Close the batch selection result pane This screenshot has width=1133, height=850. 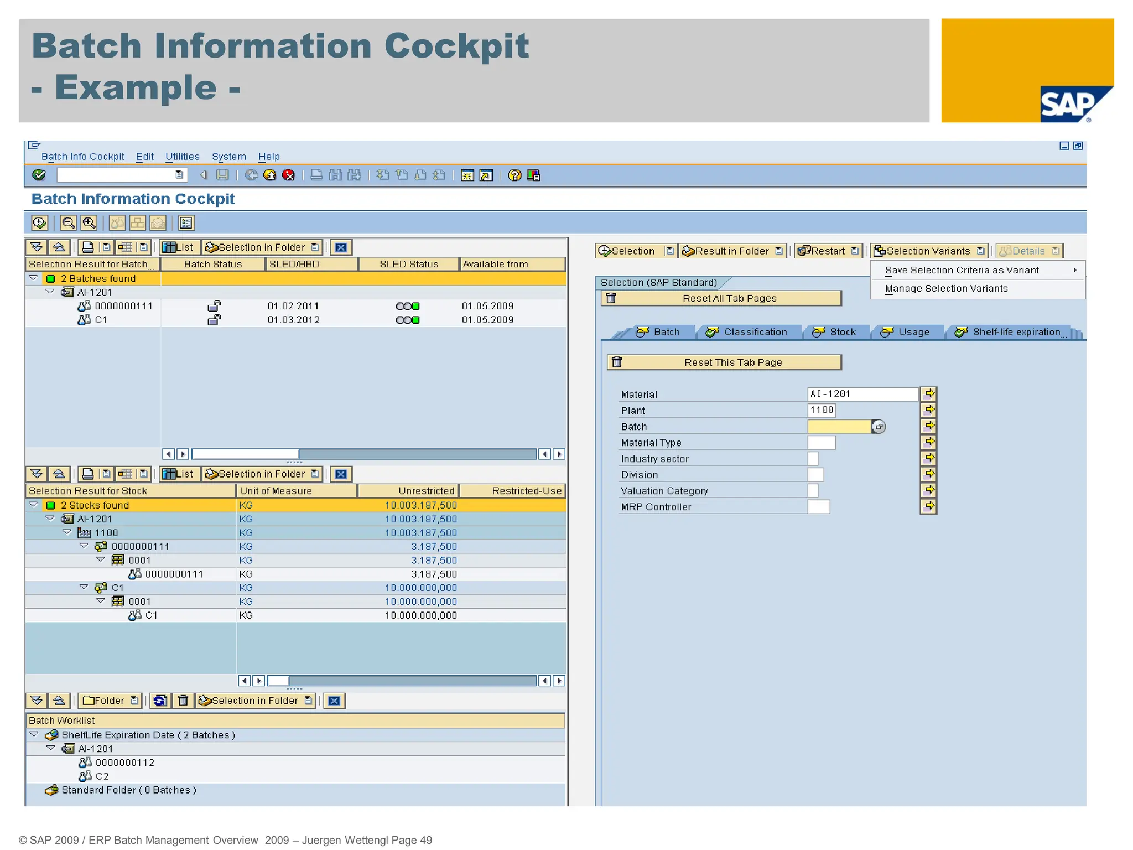pyautogui.click(x=341, y=247)
